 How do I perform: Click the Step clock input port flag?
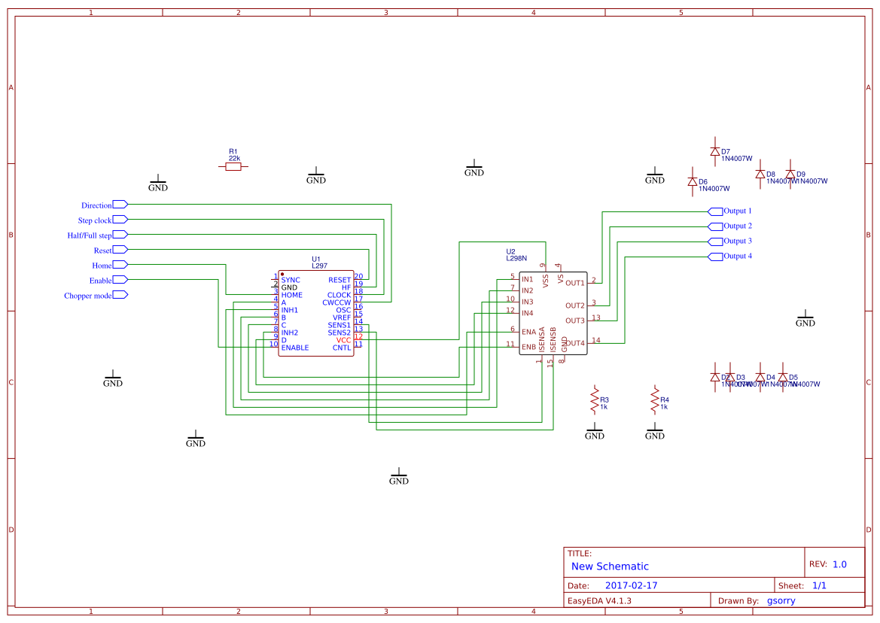tap(120, 219)
